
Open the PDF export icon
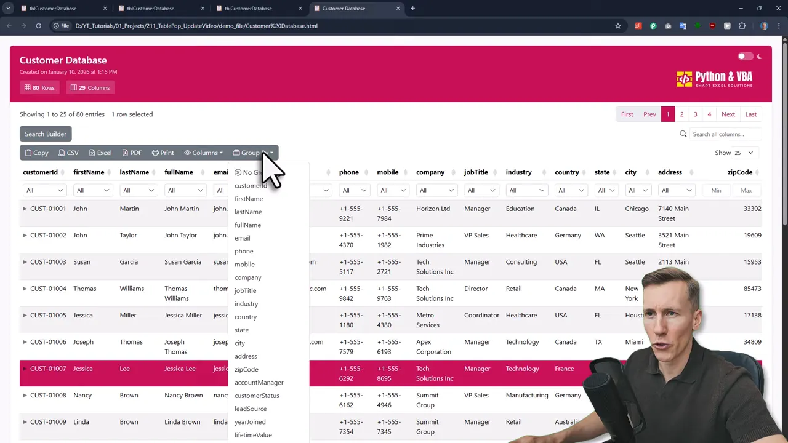tap(124, 153)
